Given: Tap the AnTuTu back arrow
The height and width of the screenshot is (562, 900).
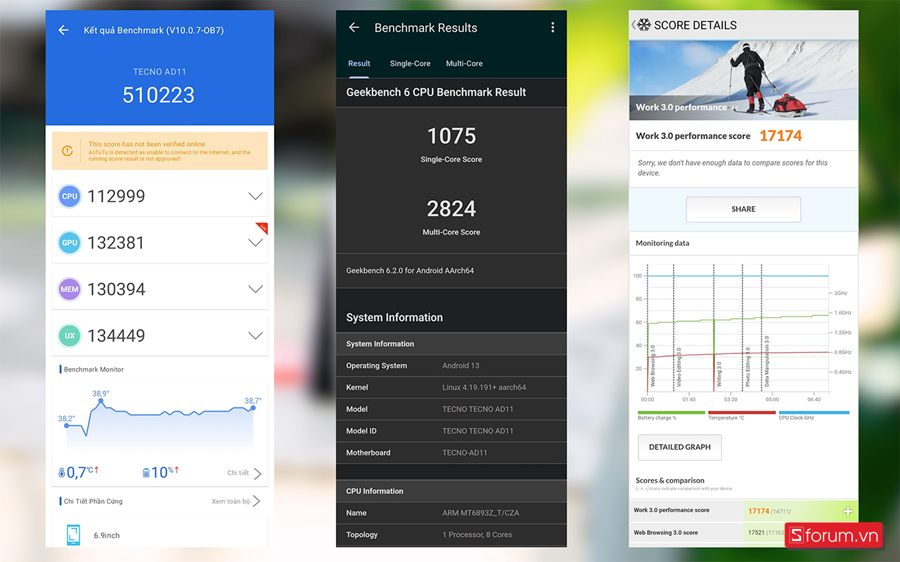Looking at the screenshot, I should tap(63, 30).
